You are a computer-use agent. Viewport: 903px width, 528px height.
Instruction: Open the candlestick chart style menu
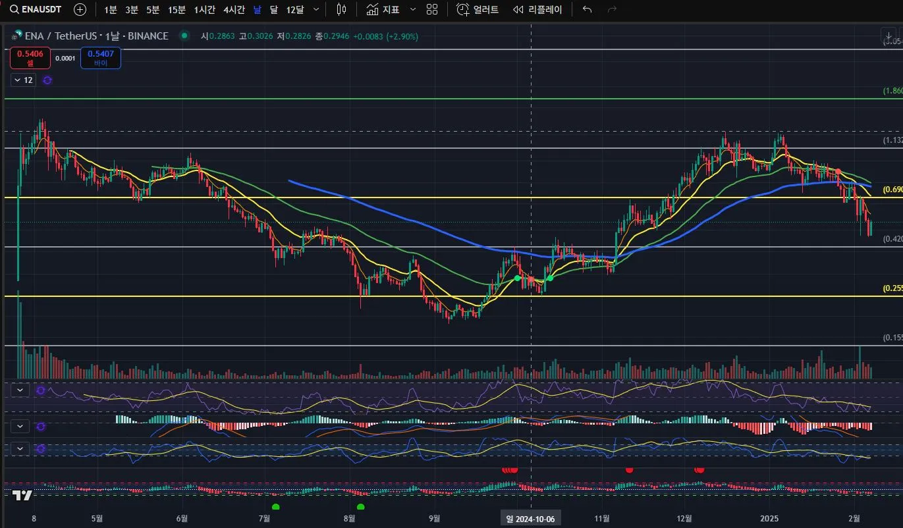point(341,10)
